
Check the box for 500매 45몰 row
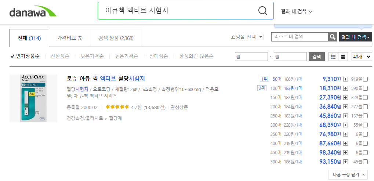[x=365, y=162]
